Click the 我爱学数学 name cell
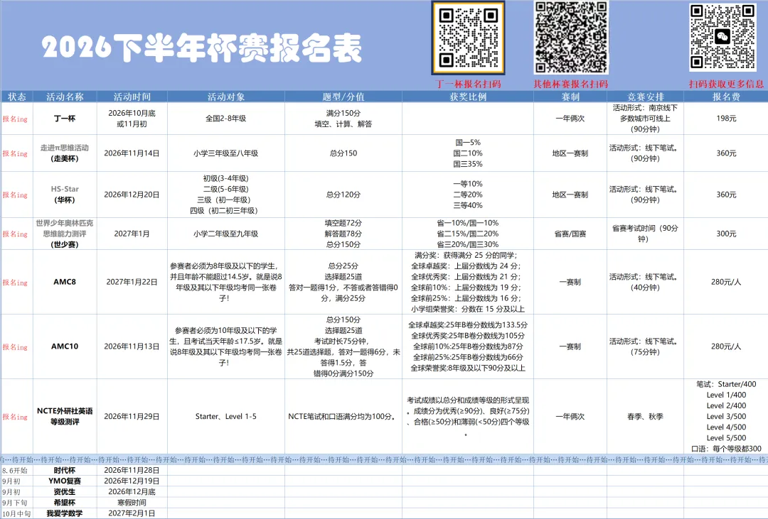 pos(65,513)
